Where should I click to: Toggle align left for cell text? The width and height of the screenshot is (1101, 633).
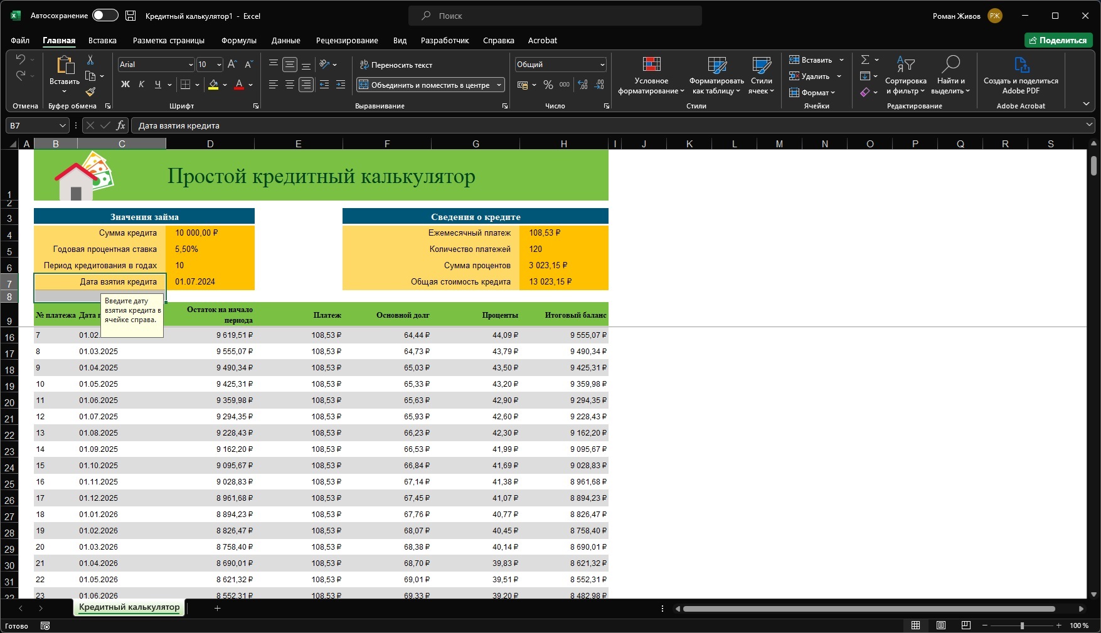click(x=274, y=85)
